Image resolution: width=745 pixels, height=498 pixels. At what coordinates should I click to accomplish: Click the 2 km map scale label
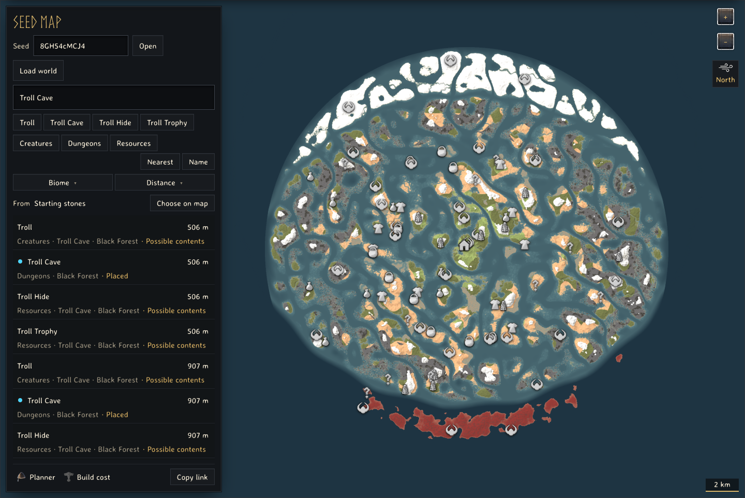[722, 485]
